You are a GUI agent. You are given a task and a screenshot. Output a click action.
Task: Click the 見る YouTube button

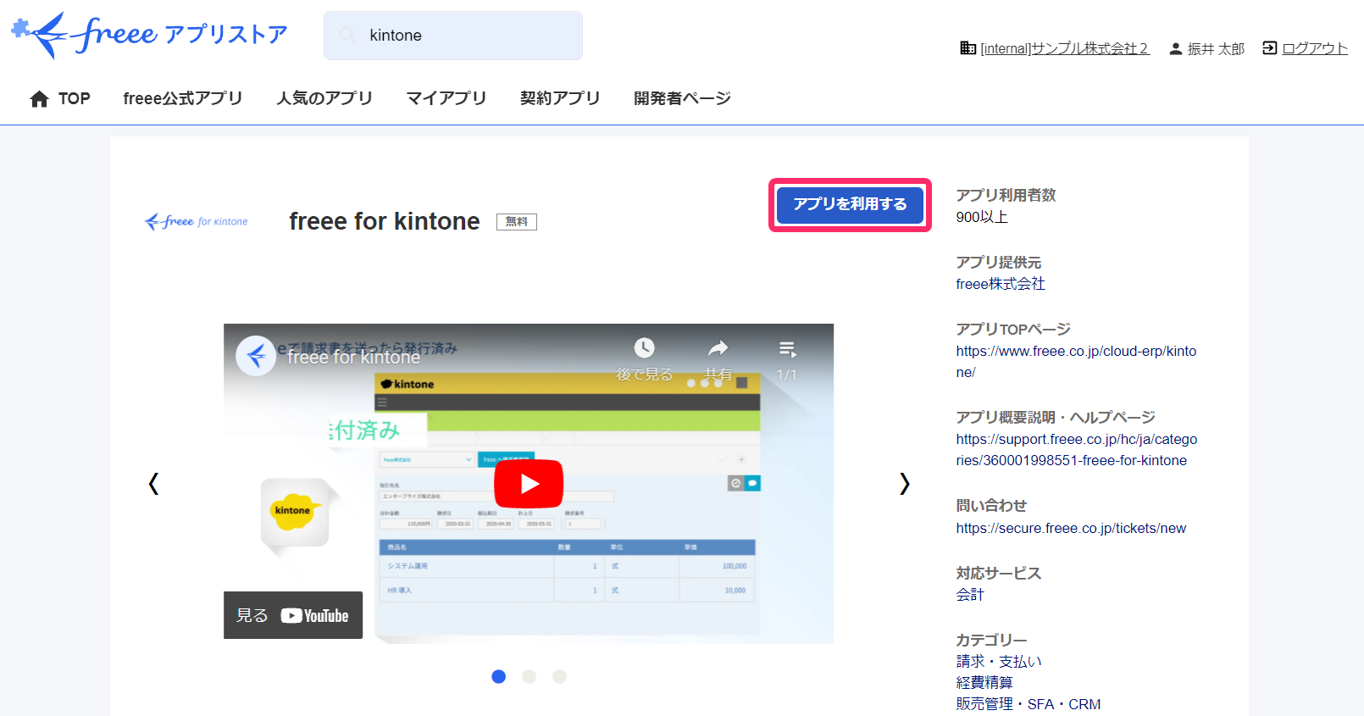point(293,615)
